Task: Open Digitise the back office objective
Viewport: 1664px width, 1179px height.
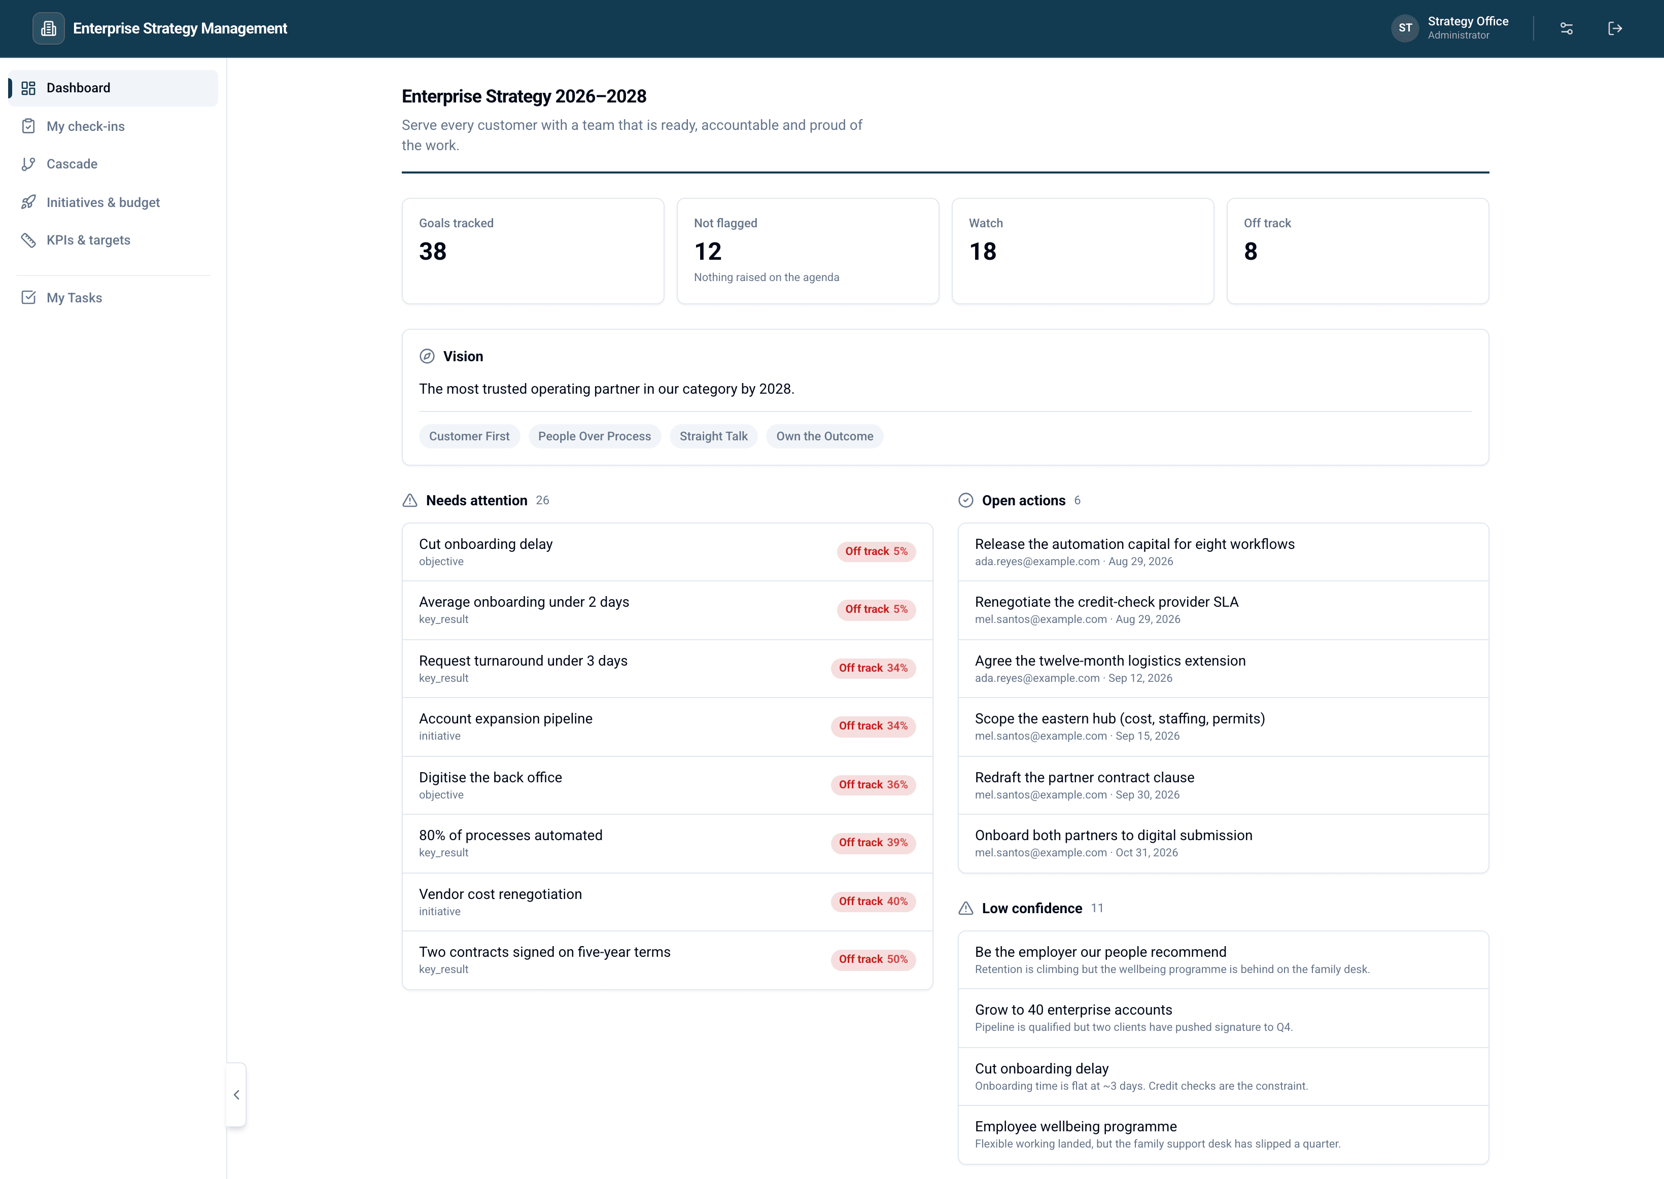Action: [667, 785]
